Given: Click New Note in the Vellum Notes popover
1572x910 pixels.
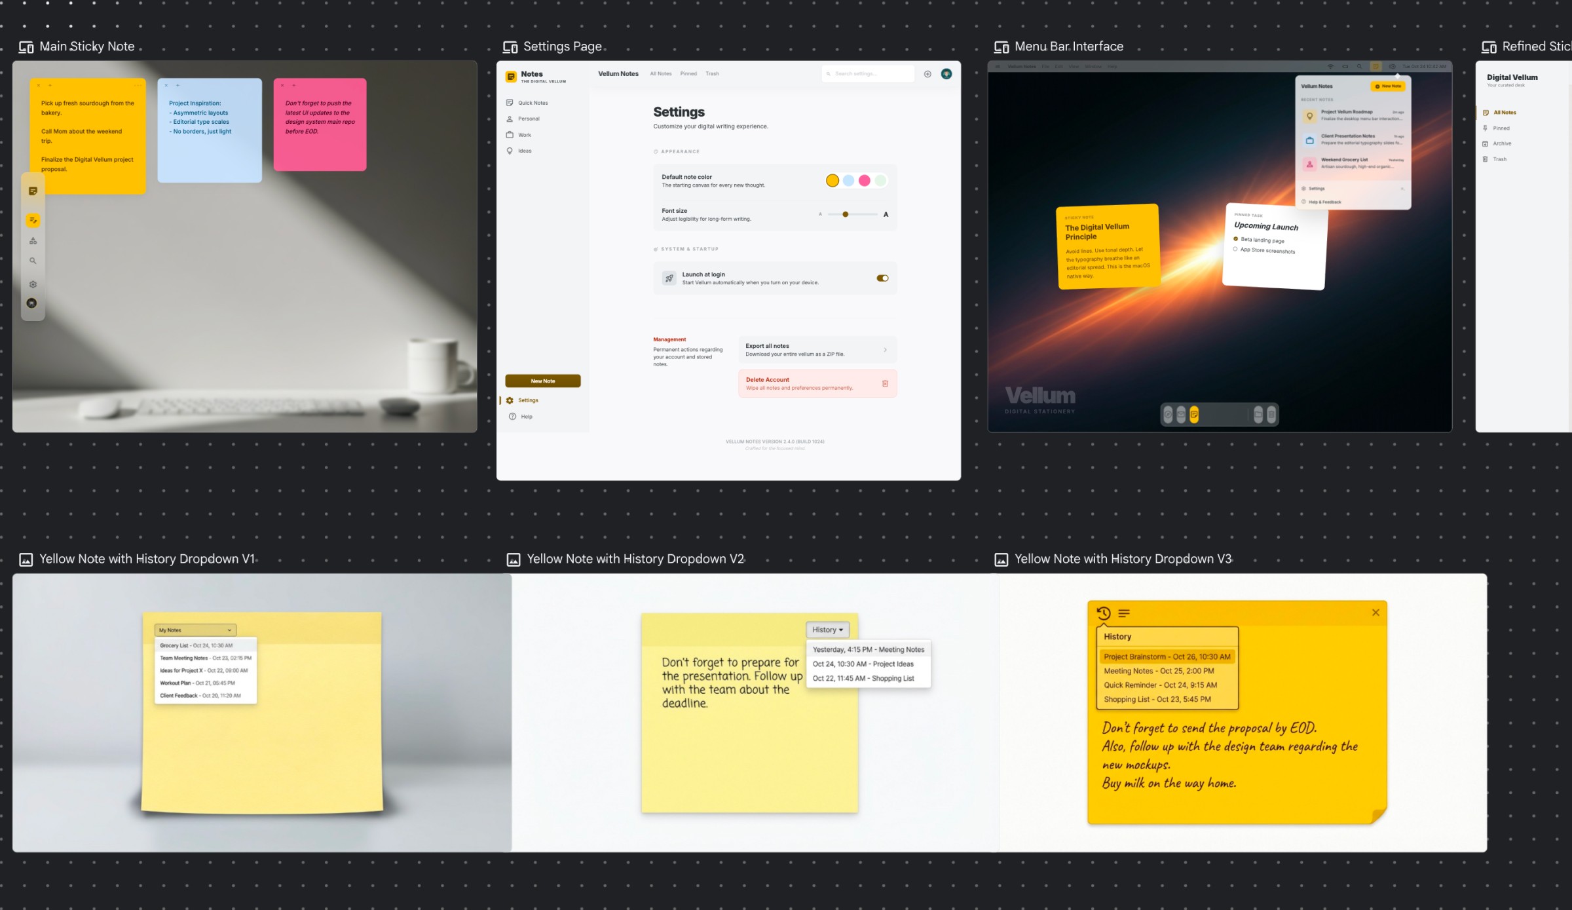Looking at the screenshot, I should point(1388,86).
